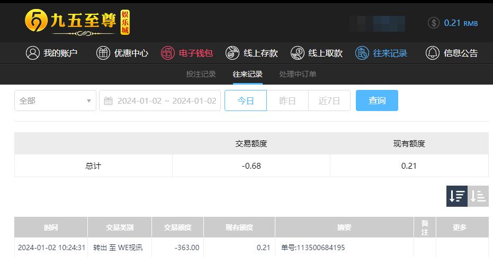Click the 九五至尊 logo

click(77, 22)
